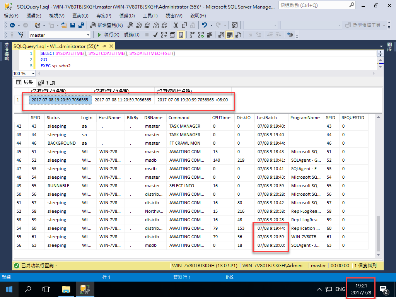Expand the Undo history dropdown arrow
This screenshot has height=299, width=396.
[212, 25]
